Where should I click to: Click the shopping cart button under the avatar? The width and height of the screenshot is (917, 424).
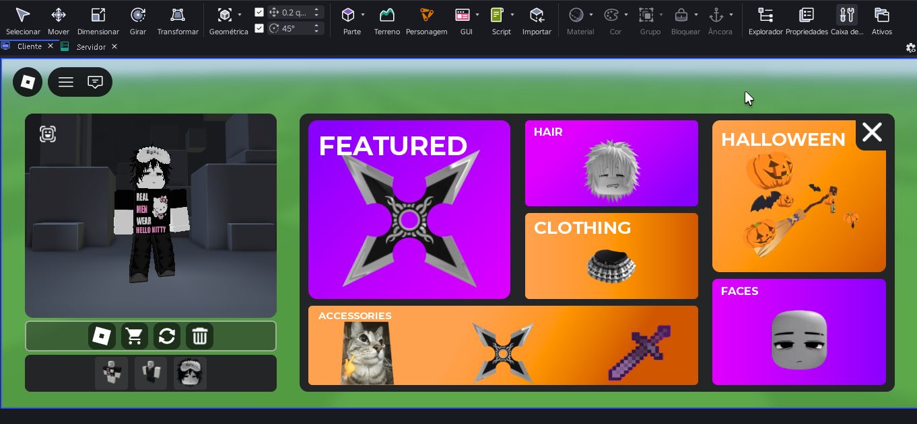click(x=135, y=336)
